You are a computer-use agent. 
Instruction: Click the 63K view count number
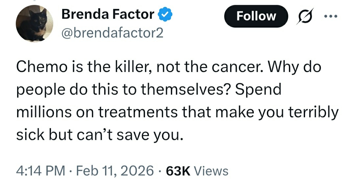[179, 170]
